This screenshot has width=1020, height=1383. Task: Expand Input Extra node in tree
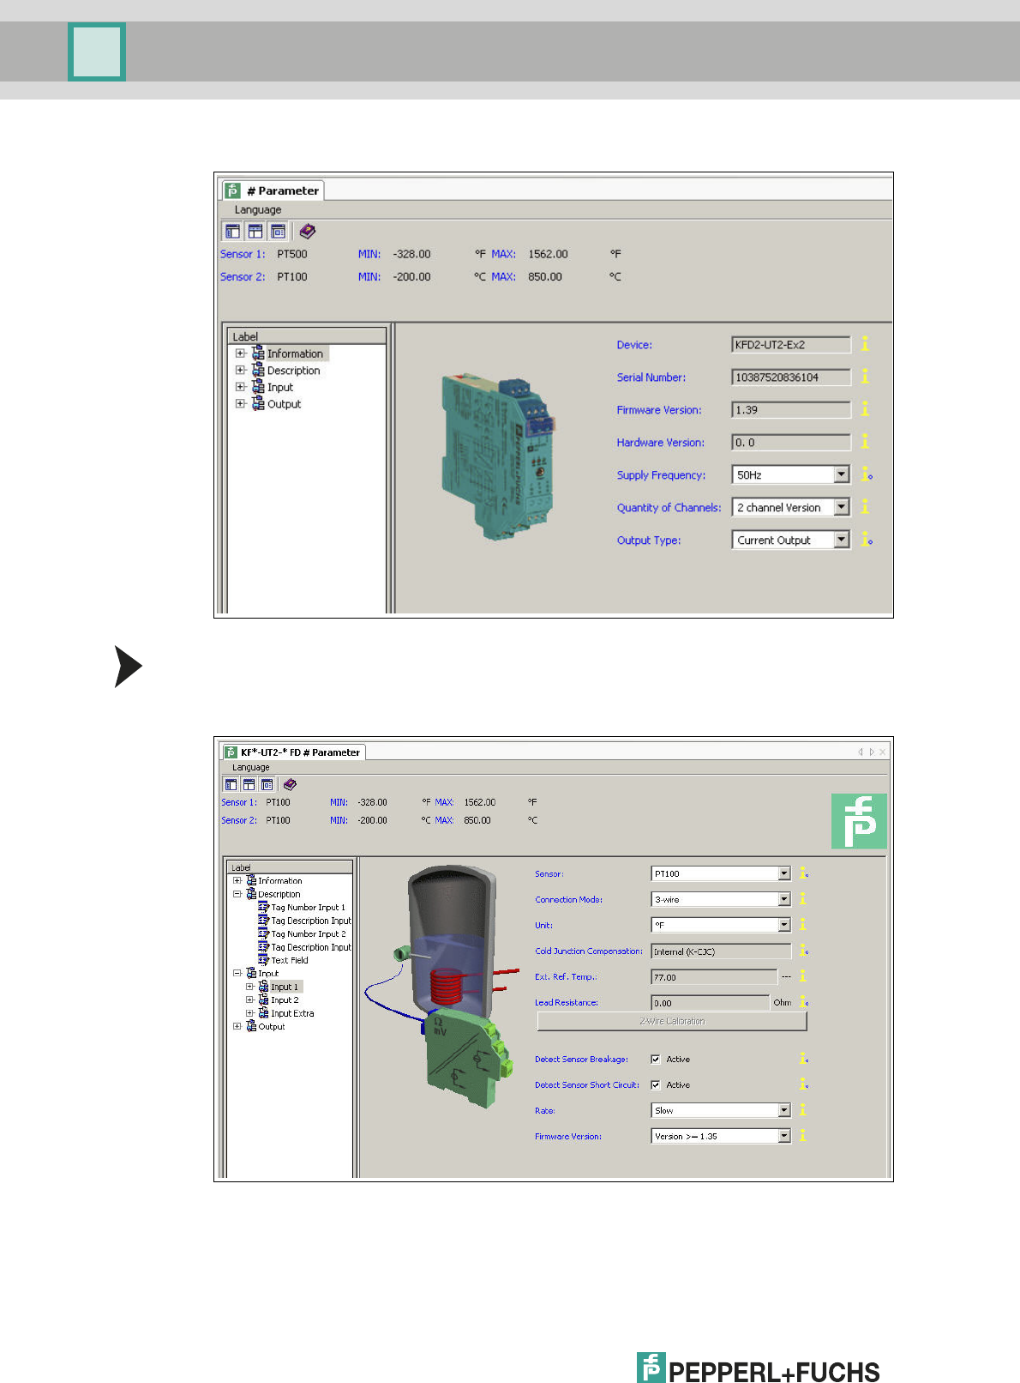pos(250,1013)
